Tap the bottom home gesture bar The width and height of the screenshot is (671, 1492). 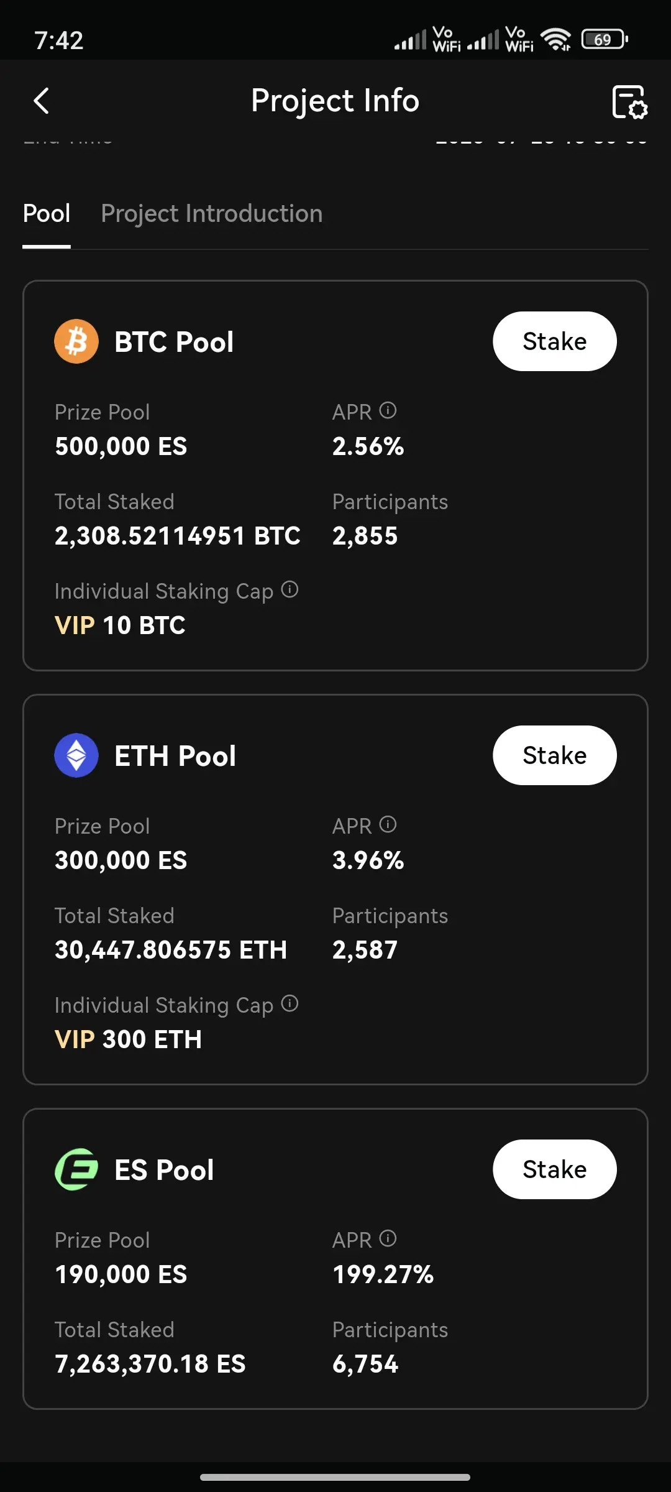(335, 1477)
